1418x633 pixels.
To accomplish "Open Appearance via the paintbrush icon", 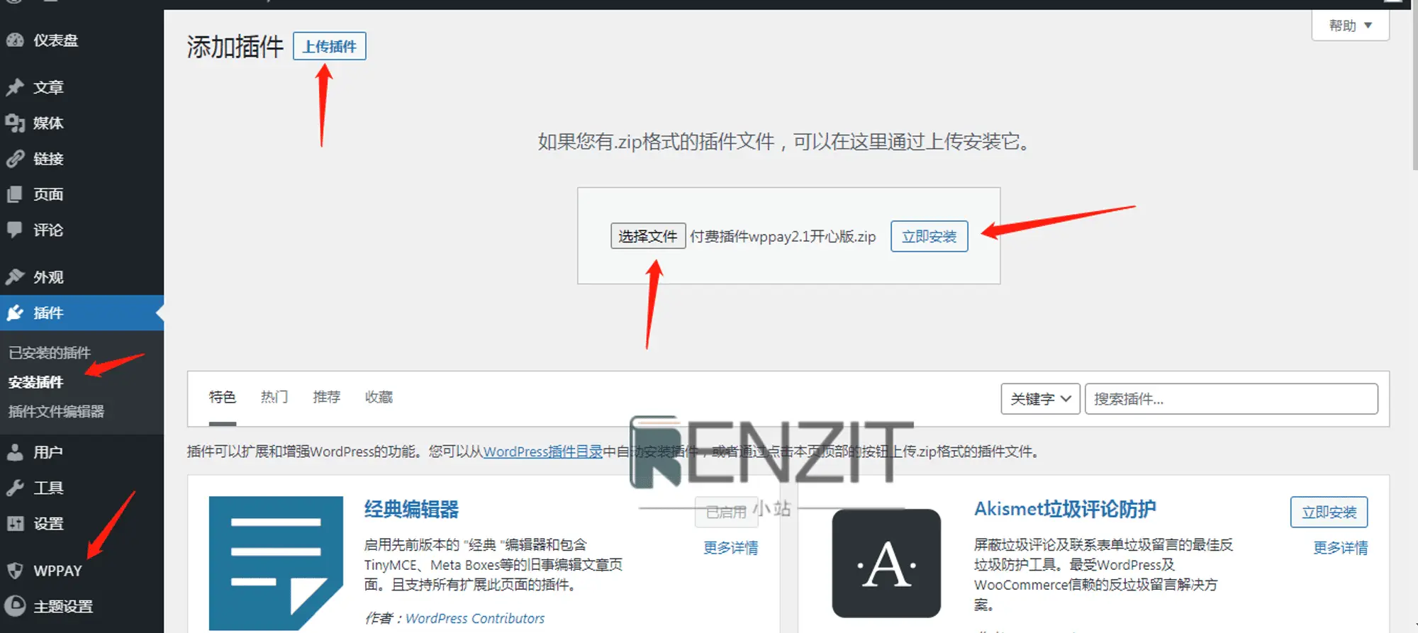I will 15,277.
